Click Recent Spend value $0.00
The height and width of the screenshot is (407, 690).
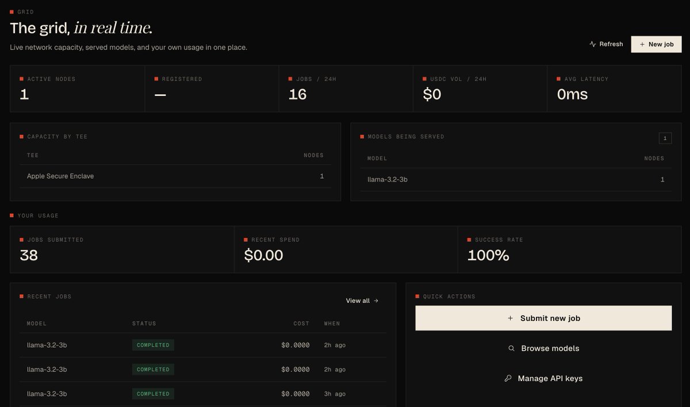pos(263,255)
